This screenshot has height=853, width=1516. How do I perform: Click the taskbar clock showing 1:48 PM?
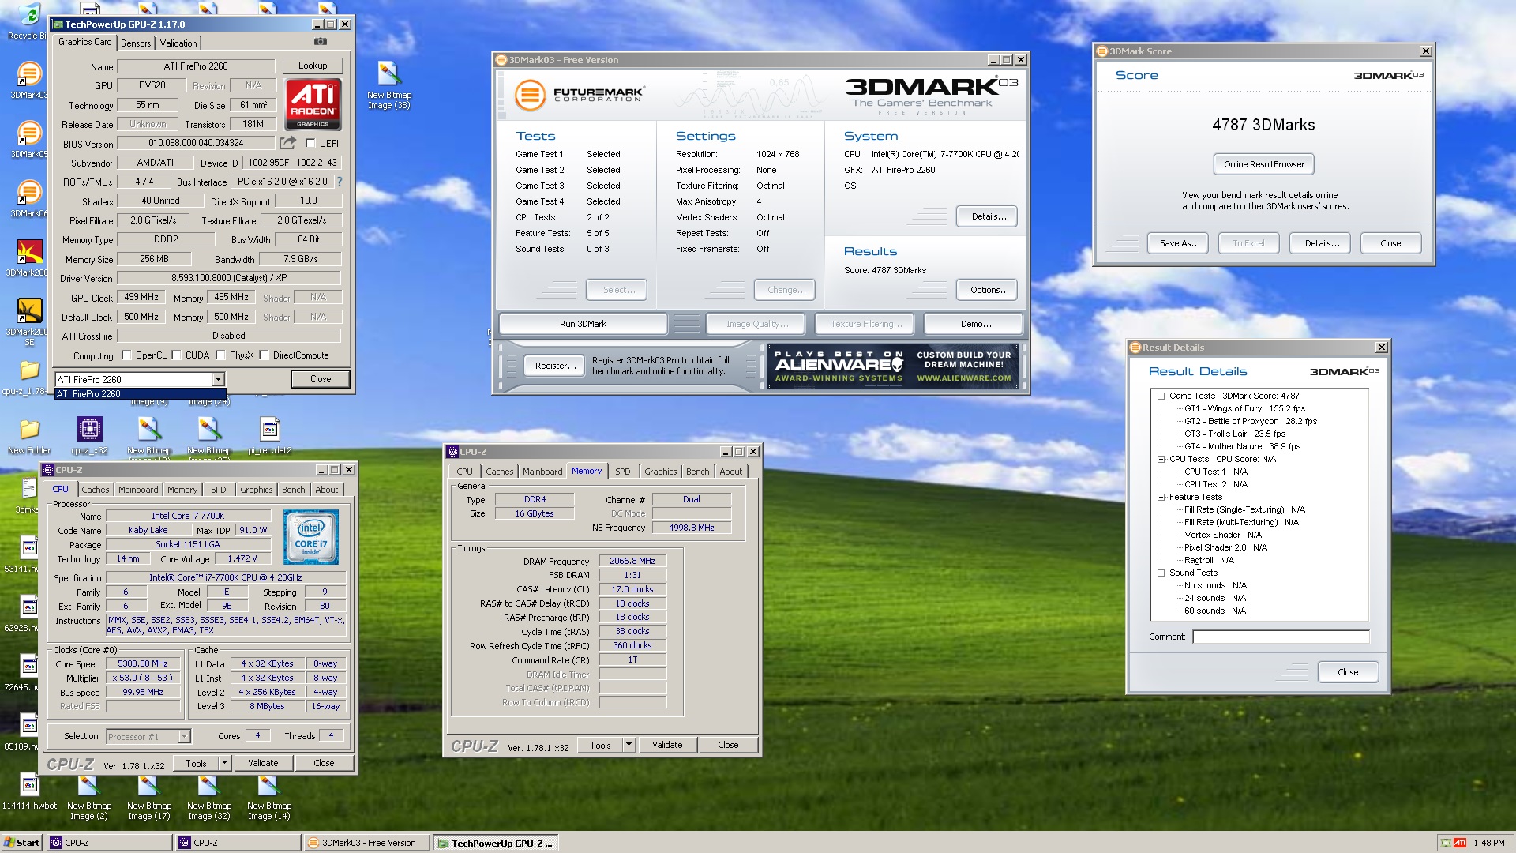(x=1488, y=843)
